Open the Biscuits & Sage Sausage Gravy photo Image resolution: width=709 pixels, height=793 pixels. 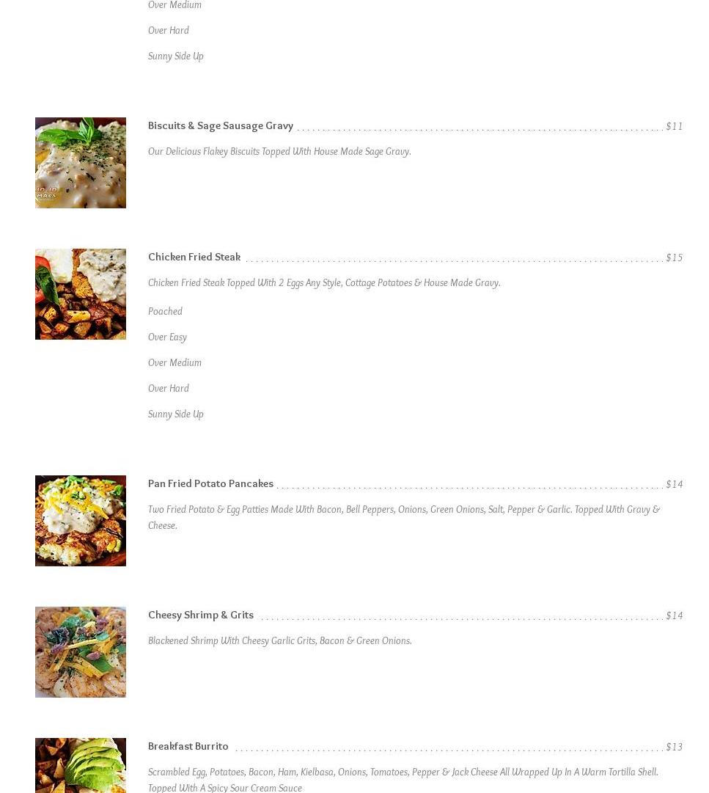coord(81,163)
